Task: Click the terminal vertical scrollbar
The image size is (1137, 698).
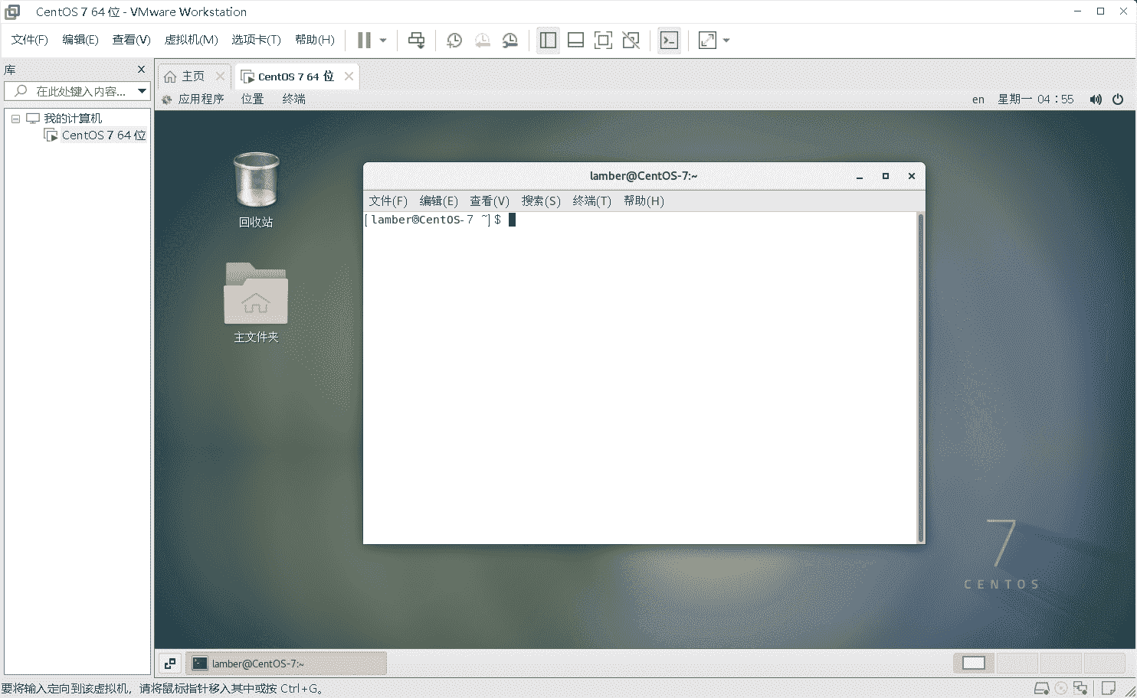Action: pyautogui.click(x=920, y=378)
